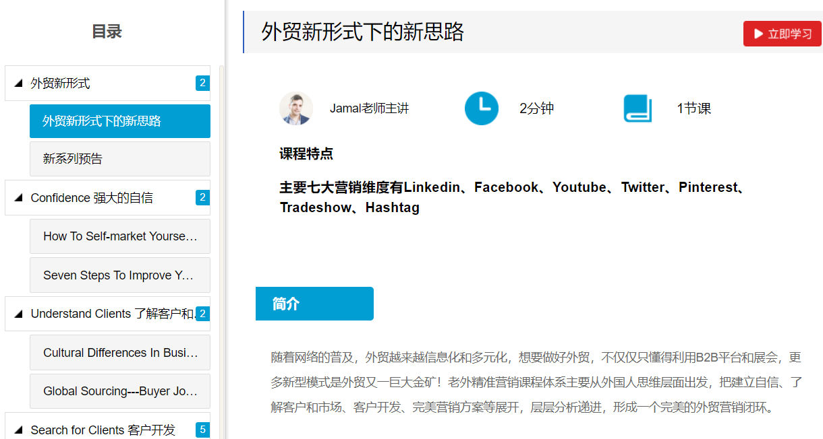Open Global Sourcing---Buyer lesson
Screen dimensions: 823x439
pyautogui.click(x=120, y=391)
